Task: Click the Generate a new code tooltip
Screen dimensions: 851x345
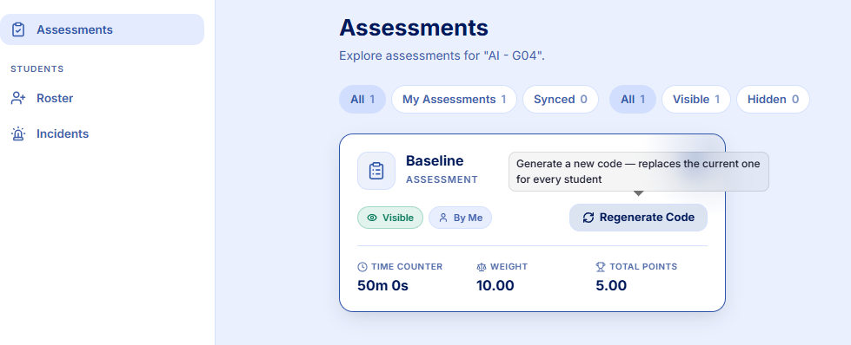Action: (638, 171)
